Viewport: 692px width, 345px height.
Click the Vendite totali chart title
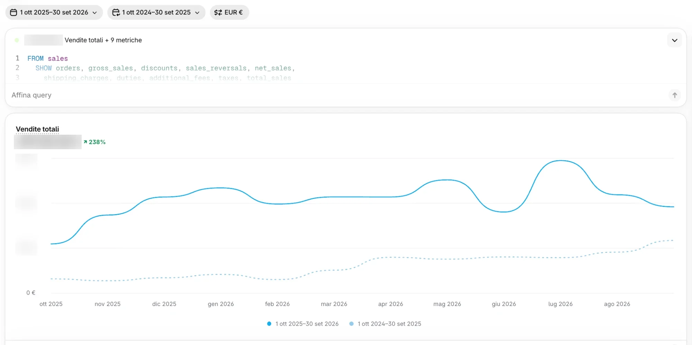point(37,129)
